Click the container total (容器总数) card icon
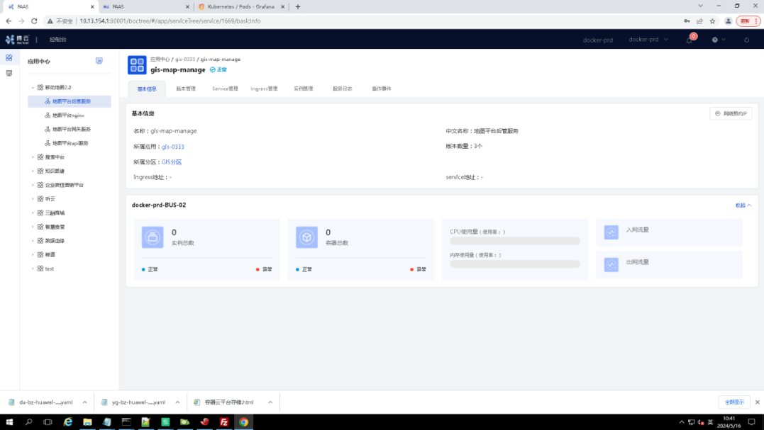764x430 pixels. click(x=306, y=237)
